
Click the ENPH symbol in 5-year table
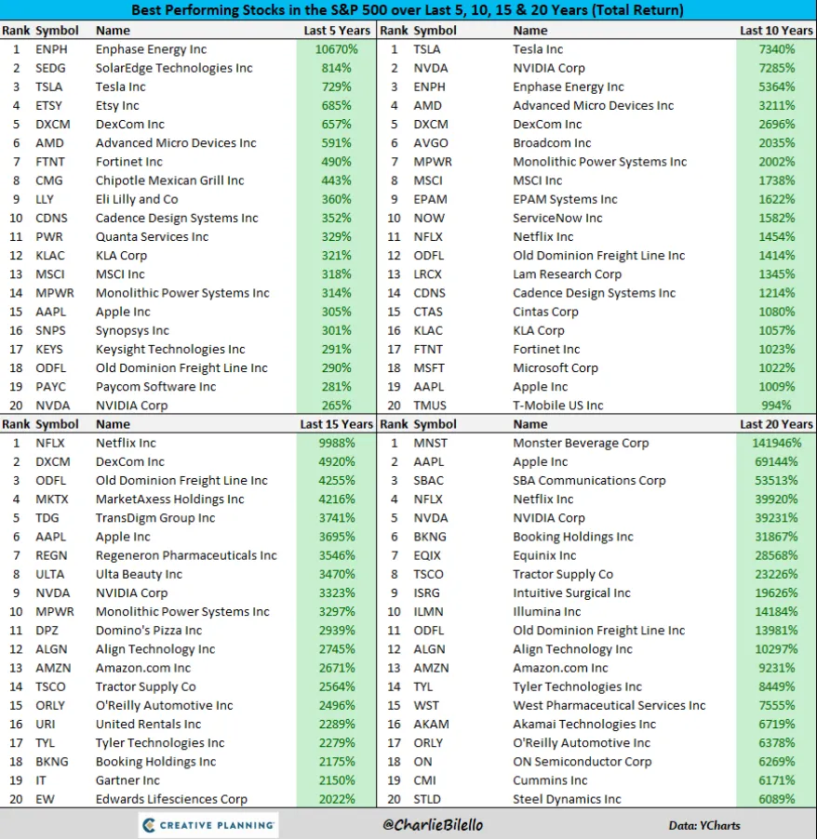tap(51, 49)
